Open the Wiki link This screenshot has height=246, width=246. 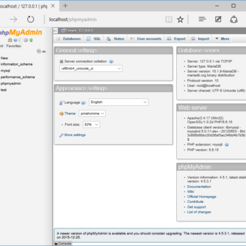[191, 191]
